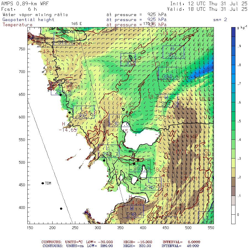This screenshot has height=249, width=249.
Task: Click the "Fcst: 6 h" forecast label
Action: pos(19,9)
